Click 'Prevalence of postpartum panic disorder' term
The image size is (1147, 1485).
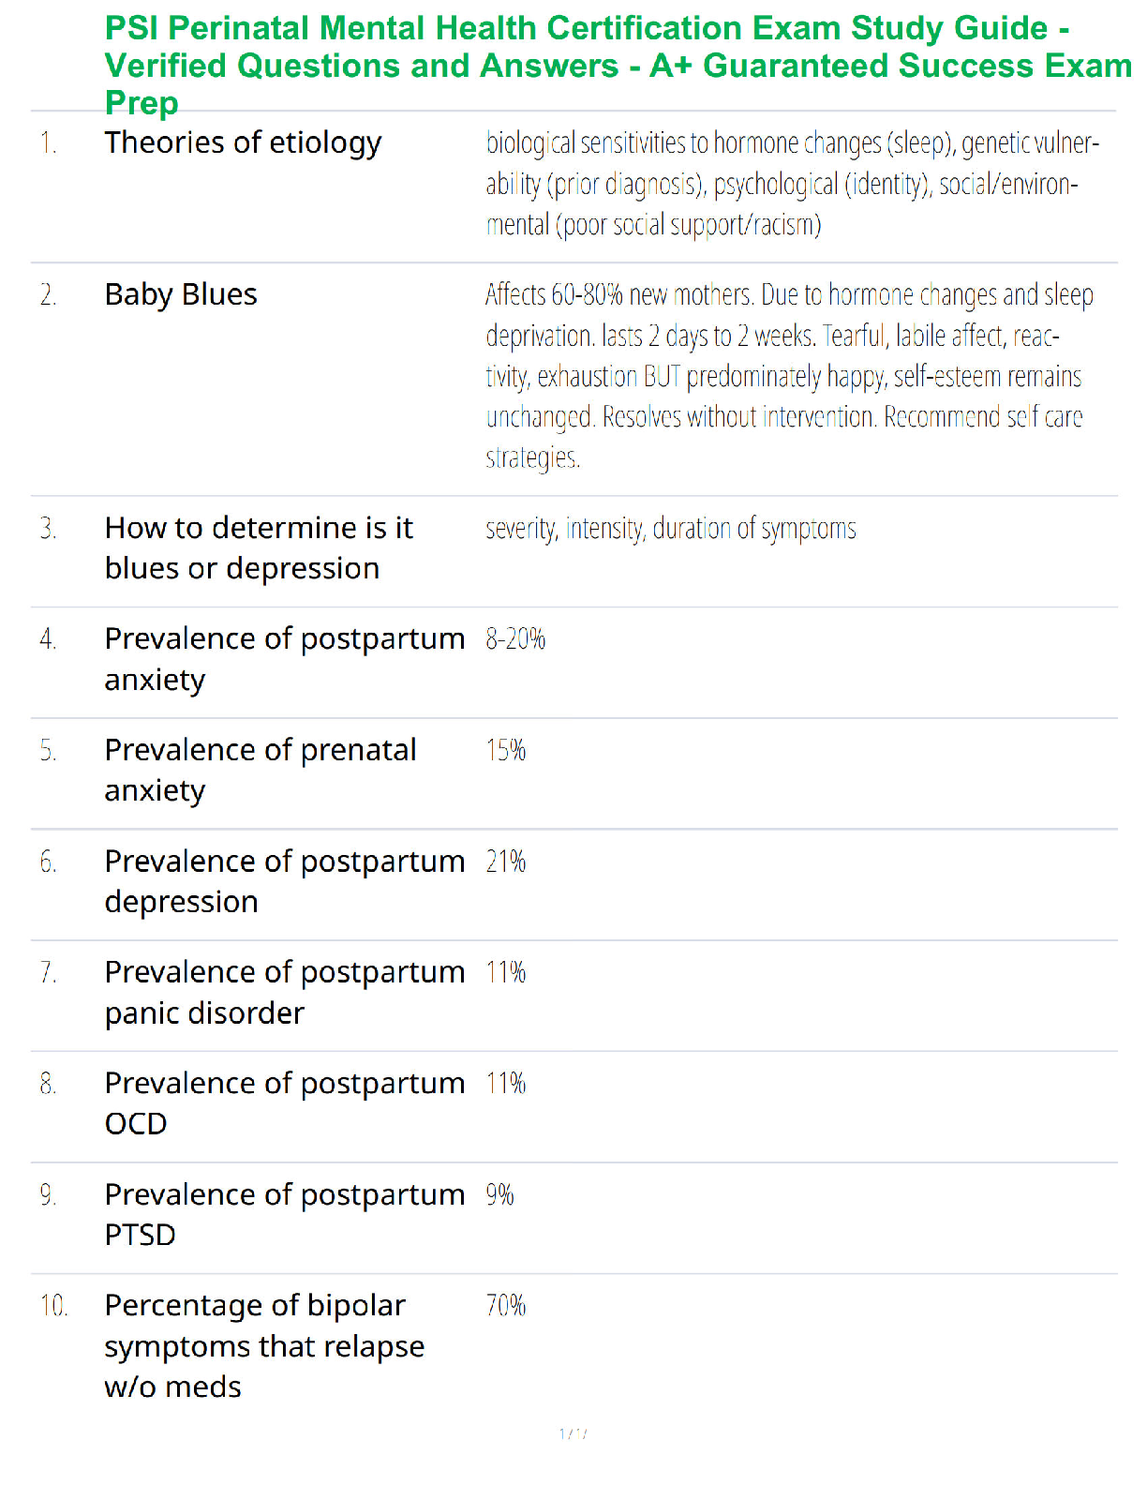(285, 993)
